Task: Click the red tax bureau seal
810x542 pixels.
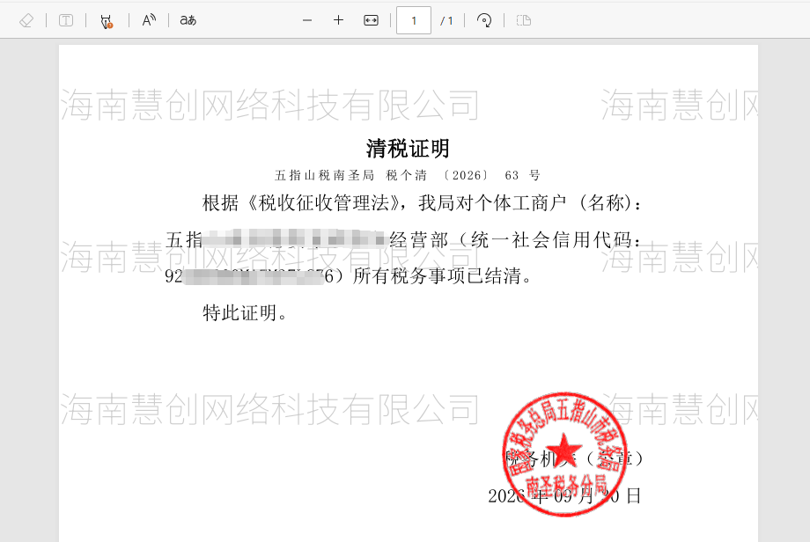Action: coord(564,454)
